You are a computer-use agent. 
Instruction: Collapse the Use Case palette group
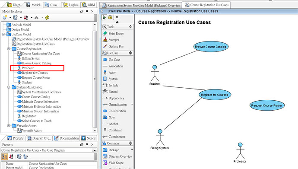pos(130,53)
